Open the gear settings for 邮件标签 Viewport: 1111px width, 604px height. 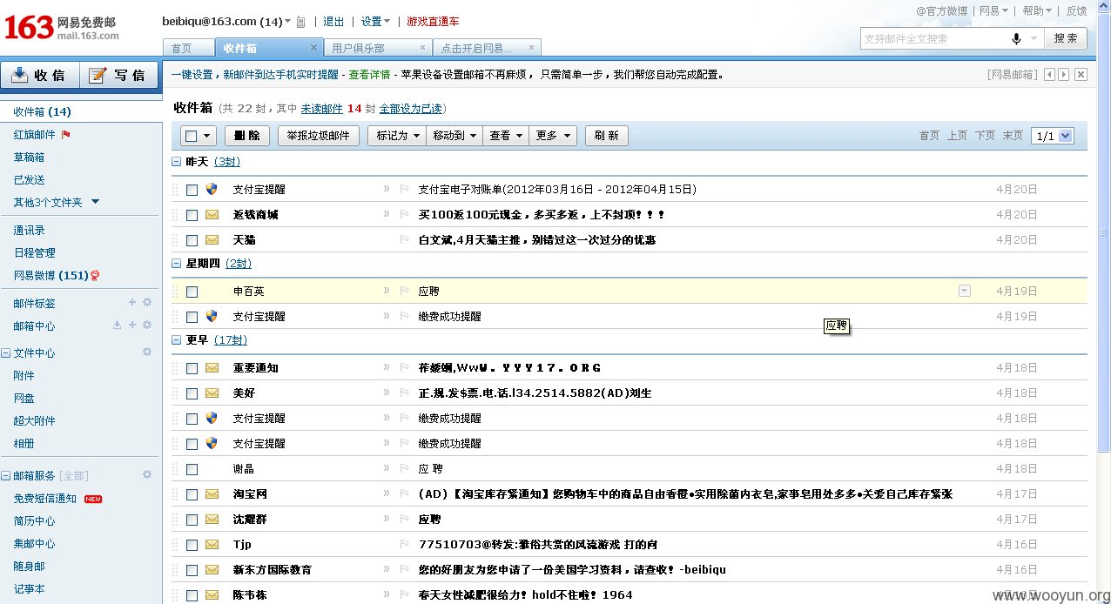(x=147, y=302)
